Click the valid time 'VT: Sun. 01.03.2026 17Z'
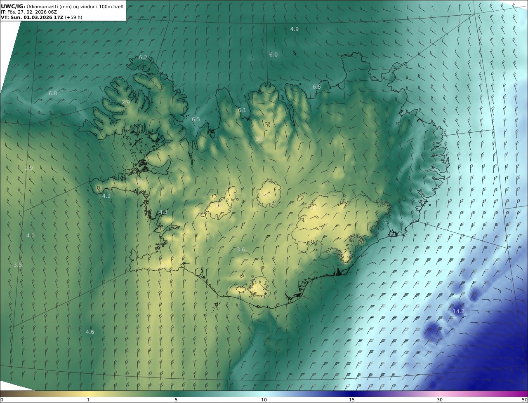The width and height of the screenshot is (528, 403). pyautogui.click(x=32, y=18)
